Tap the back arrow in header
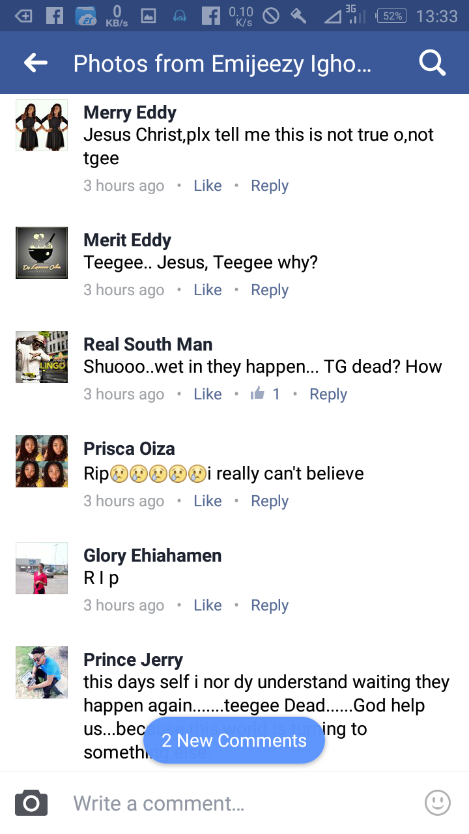This screenshot has height=834, width=469. (36, 63)
